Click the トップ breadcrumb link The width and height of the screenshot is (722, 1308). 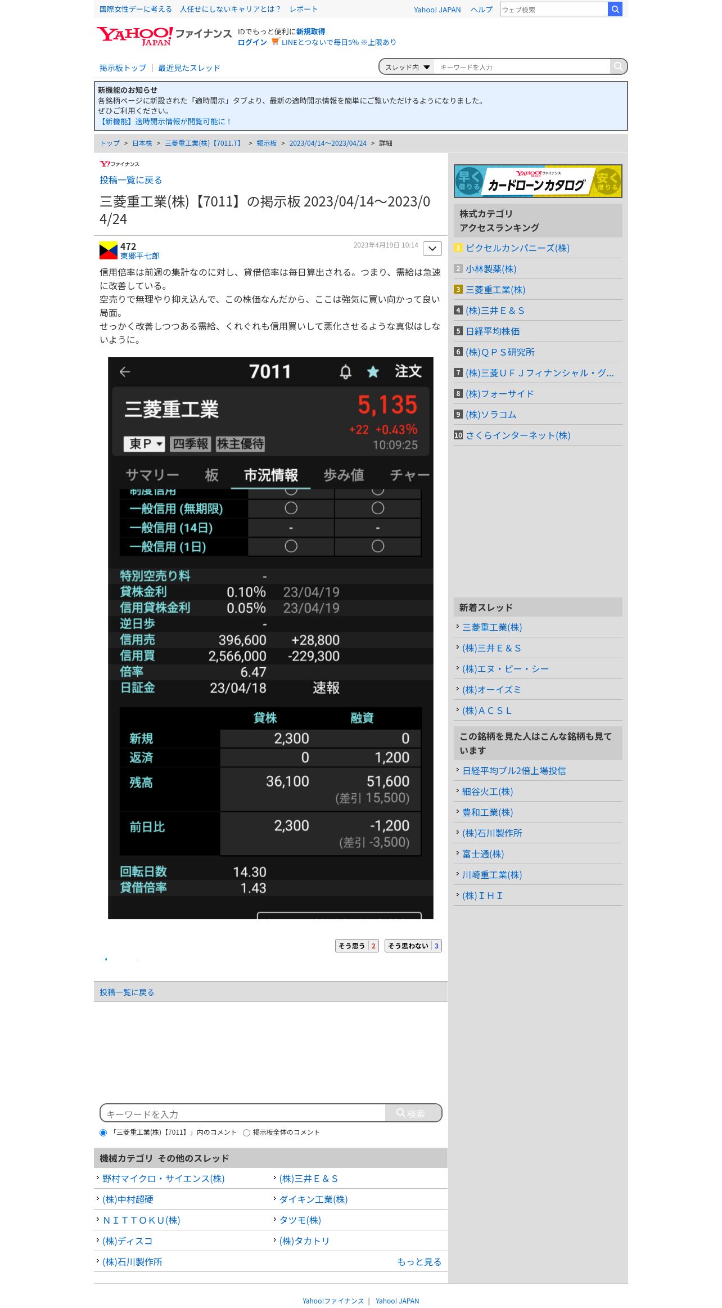(x=110, y=143)
